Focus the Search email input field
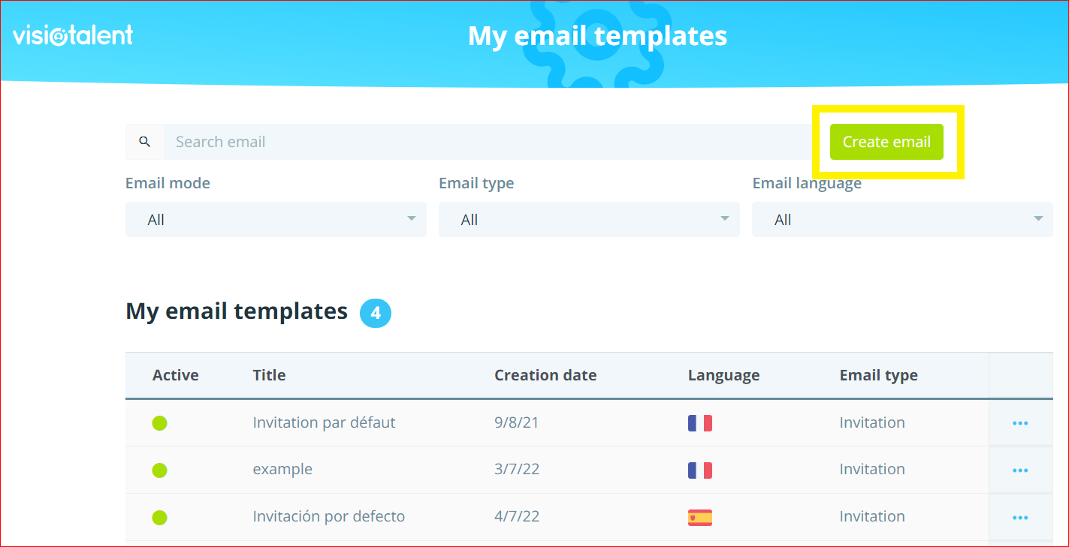 488,142
